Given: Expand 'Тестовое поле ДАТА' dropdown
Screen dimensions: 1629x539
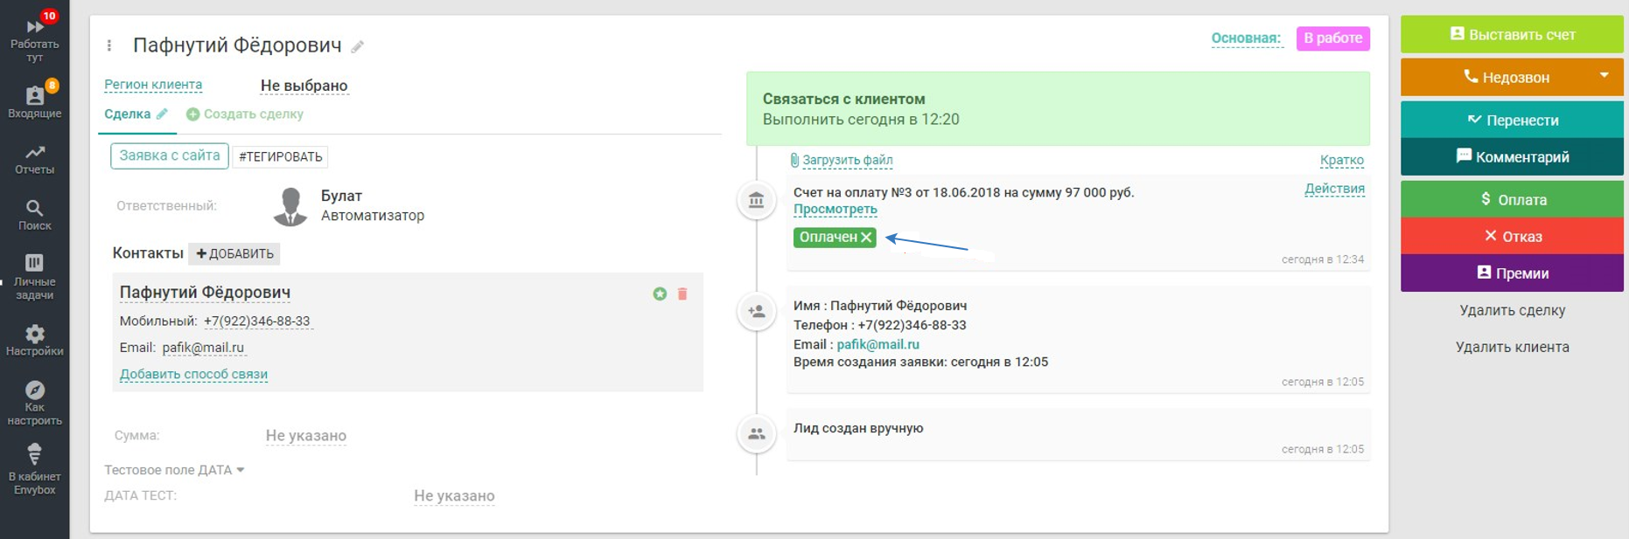Looking at the screenshot, I should click(x=174, y=470).
